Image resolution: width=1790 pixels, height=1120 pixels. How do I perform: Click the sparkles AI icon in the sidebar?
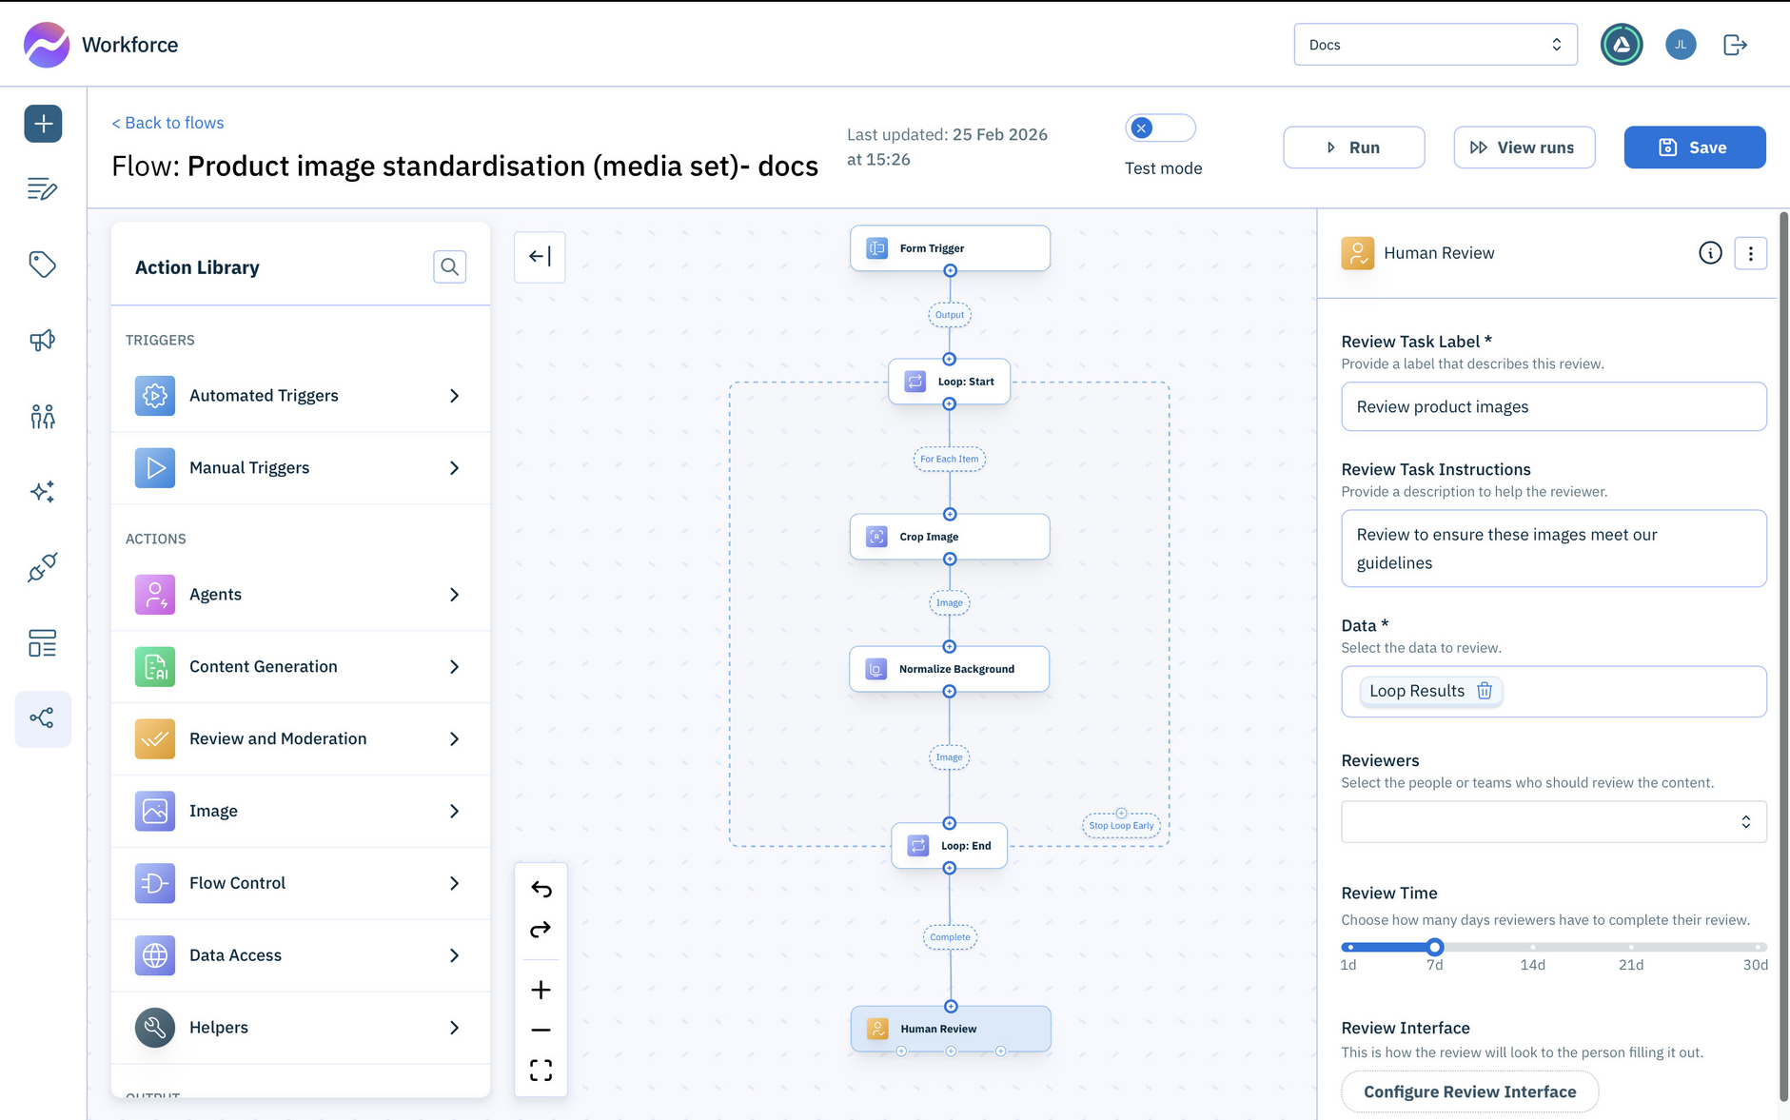click(x=43, y=492)
